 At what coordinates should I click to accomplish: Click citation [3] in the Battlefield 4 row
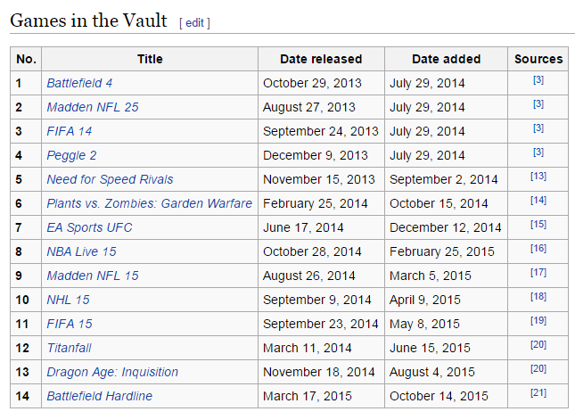pyautogui.click(x=538, y=80)
